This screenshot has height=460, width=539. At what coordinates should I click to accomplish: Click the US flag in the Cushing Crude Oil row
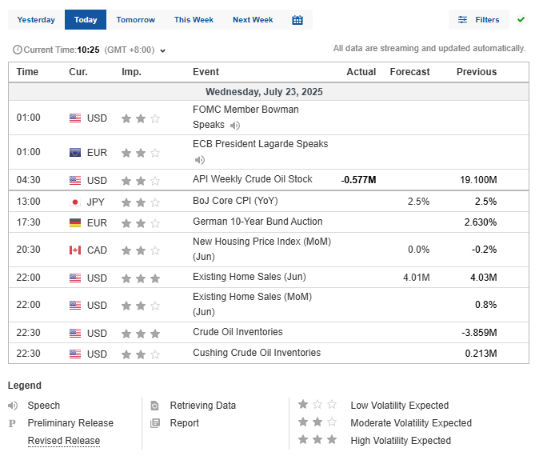pyautogui.click(x=75, y=354)
